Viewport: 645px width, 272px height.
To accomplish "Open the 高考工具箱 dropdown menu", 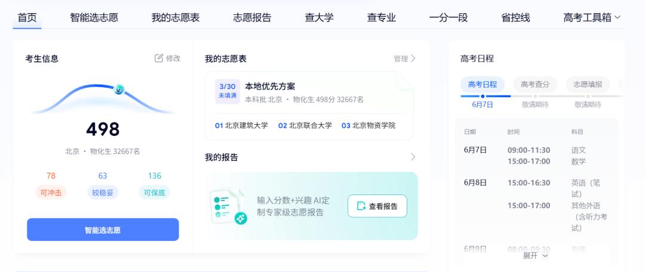I will pyautogui.click(x=591, y=17).
